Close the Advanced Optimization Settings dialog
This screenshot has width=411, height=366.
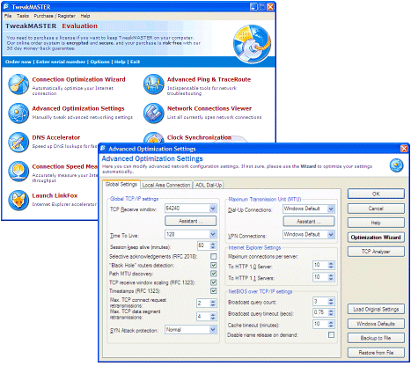[404, 149]
